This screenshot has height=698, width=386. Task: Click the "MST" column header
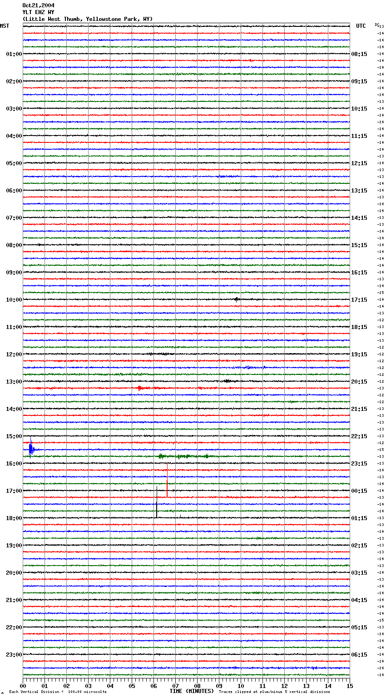click(x=5, y=26)
